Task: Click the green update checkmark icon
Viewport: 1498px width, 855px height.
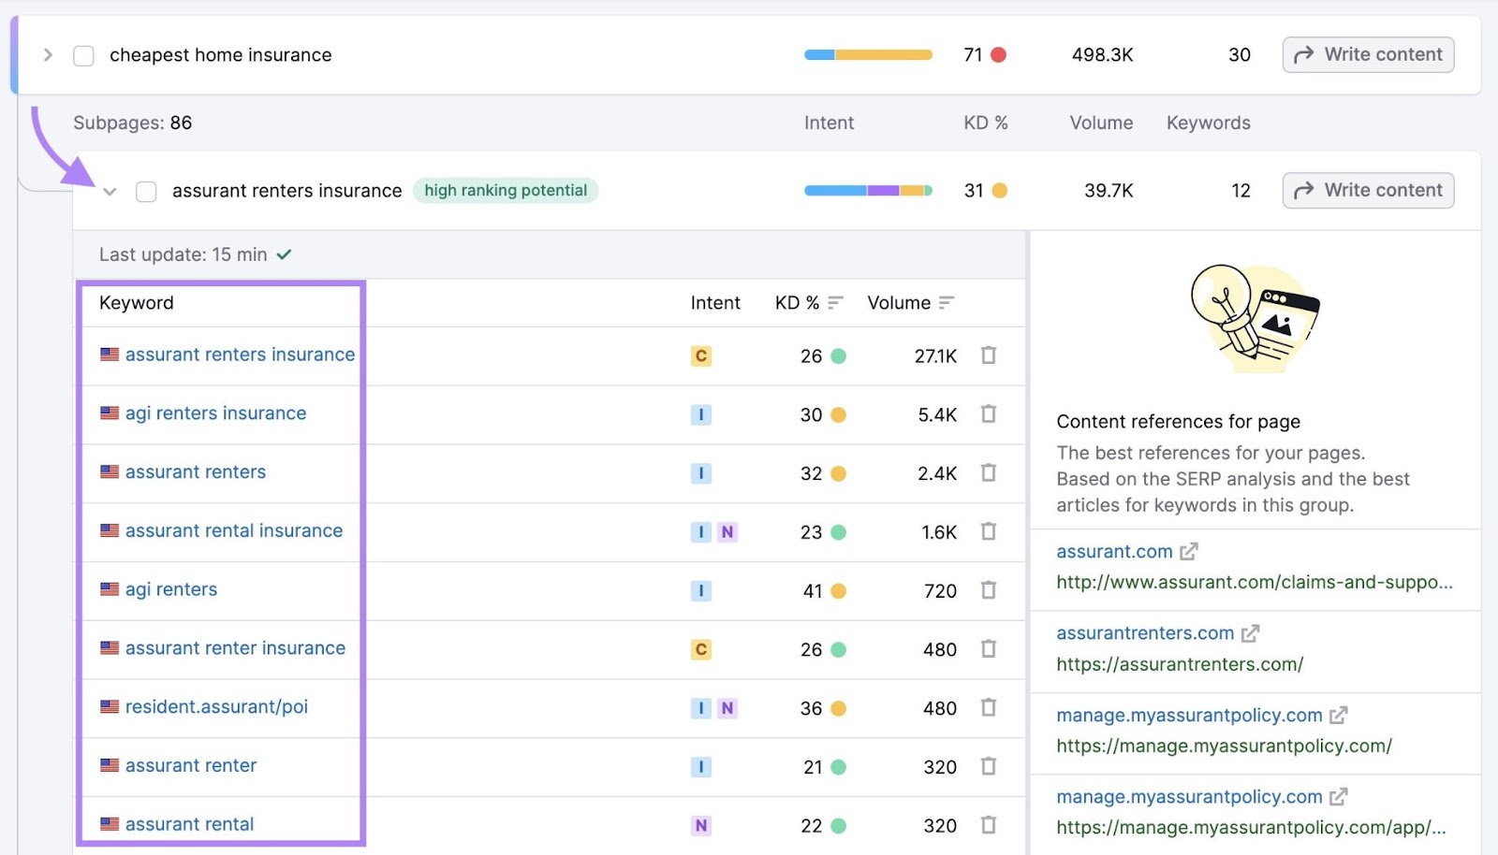Action: 284,254
